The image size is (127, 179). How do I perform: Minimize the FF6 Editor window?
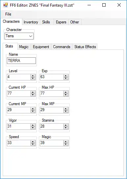[89, 5]
